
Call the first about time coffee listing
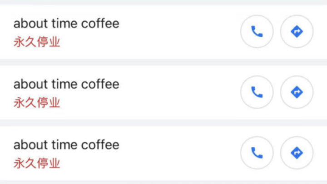point(257,31)
